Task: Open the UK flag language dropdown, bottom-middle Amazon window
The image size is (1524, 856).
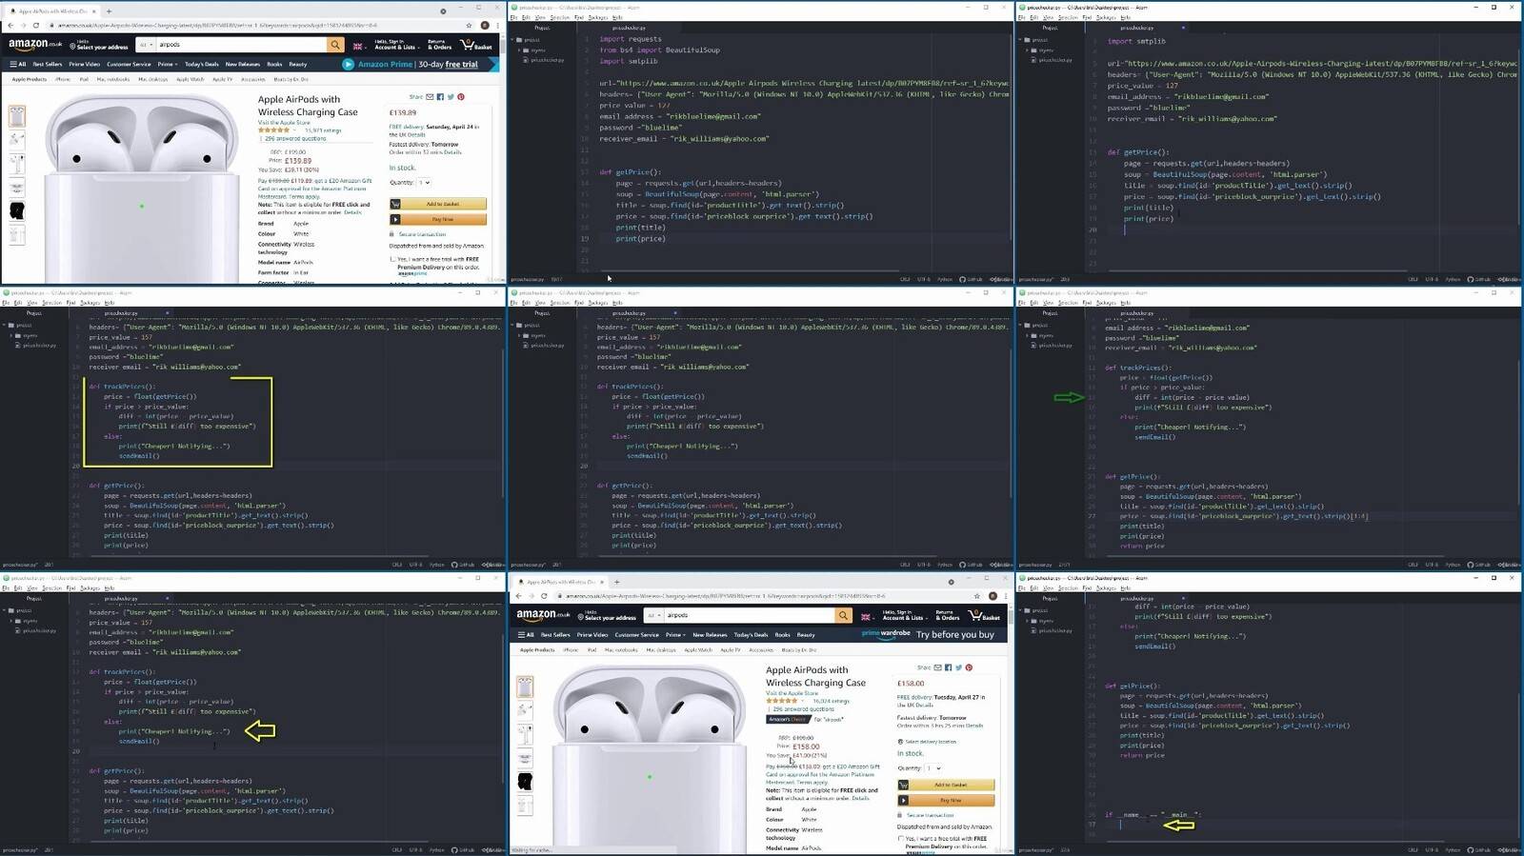Action: (867, 617)
